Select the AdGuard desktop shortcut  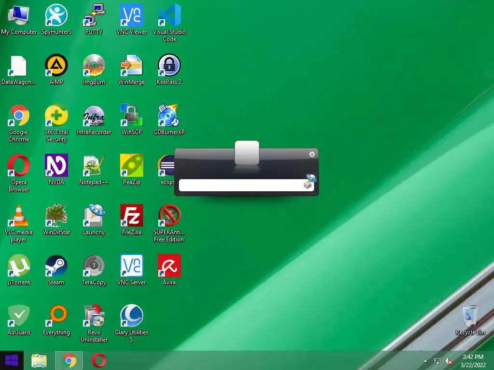(19, 320)
